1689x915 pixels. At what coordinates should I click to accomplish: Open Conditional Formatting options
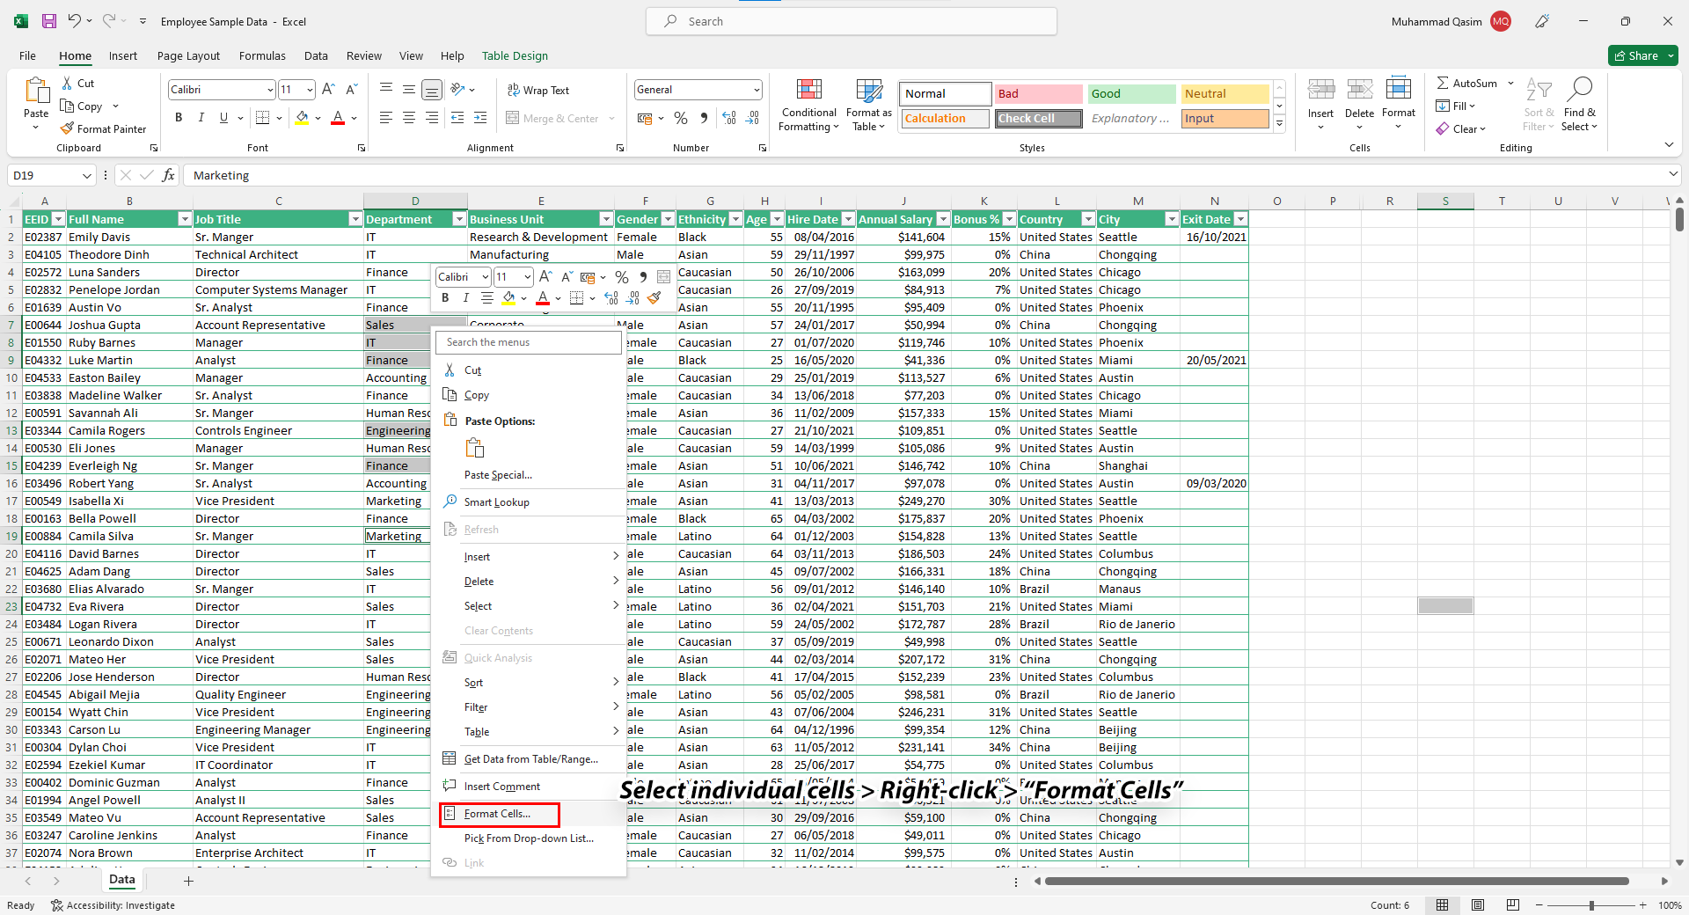pyautogui.click(x=808, y=104)
